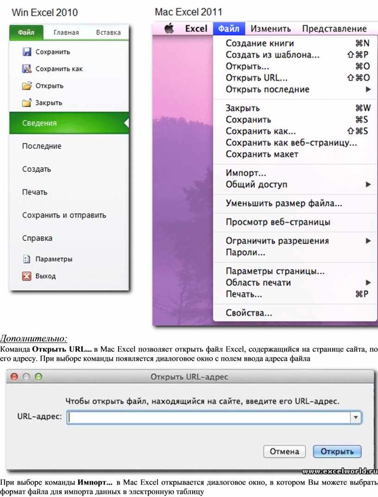Choose Сохранить макет menu item
This screenshot has height=497, width=378.
(295, 154)
